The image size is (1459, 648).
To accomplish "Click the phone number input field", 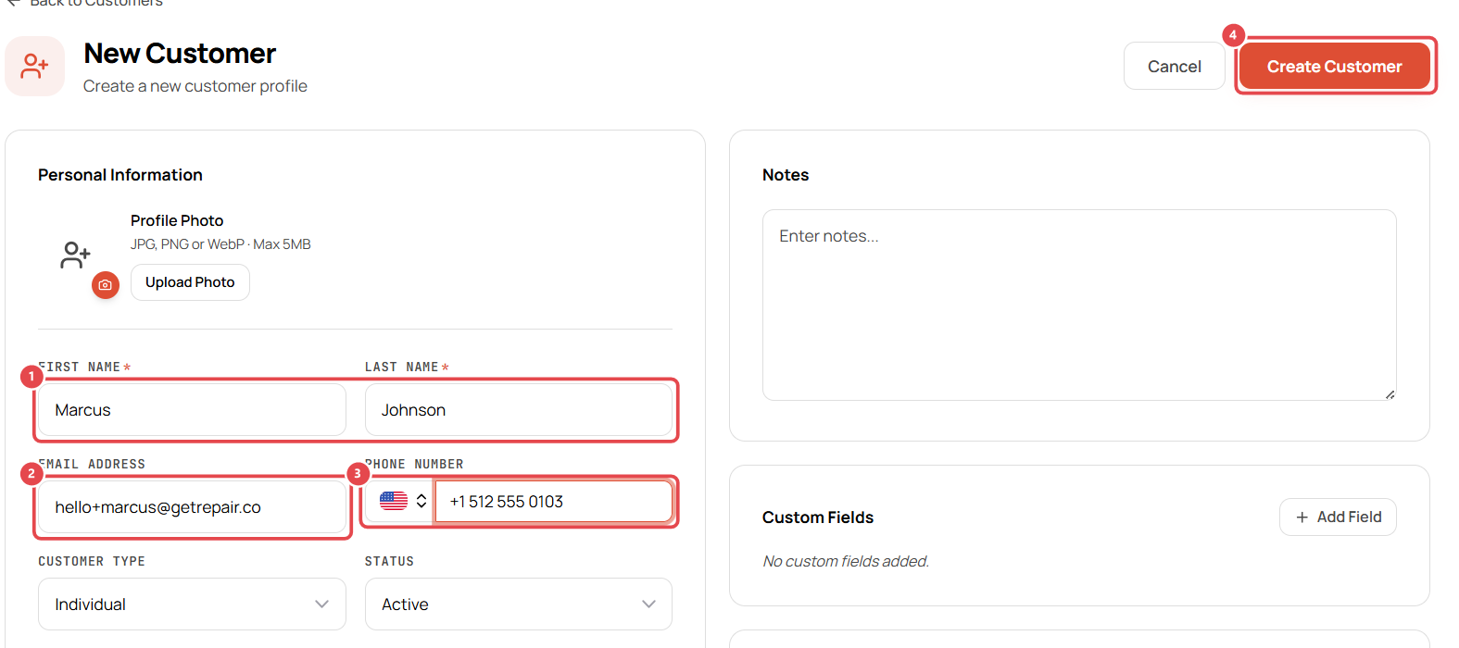I will [x=554, y=502].
